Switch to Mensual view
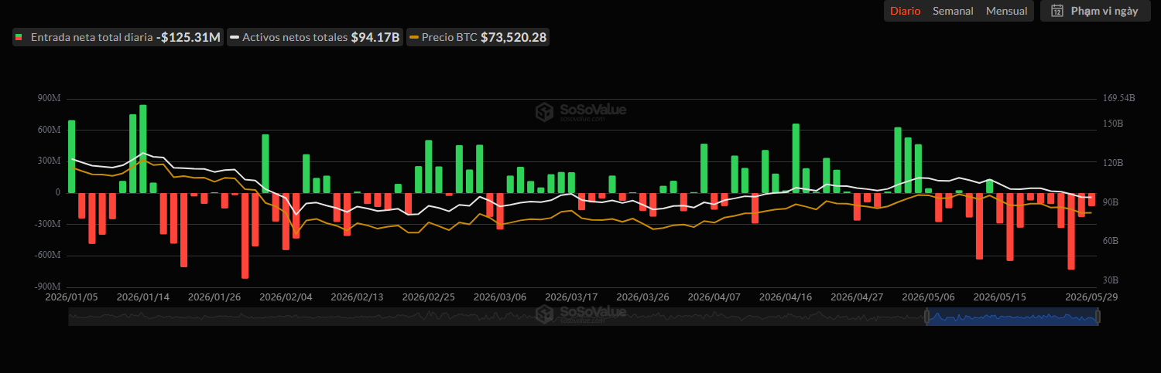The width and height of the screenshot is (1161, 373). 1006,11
